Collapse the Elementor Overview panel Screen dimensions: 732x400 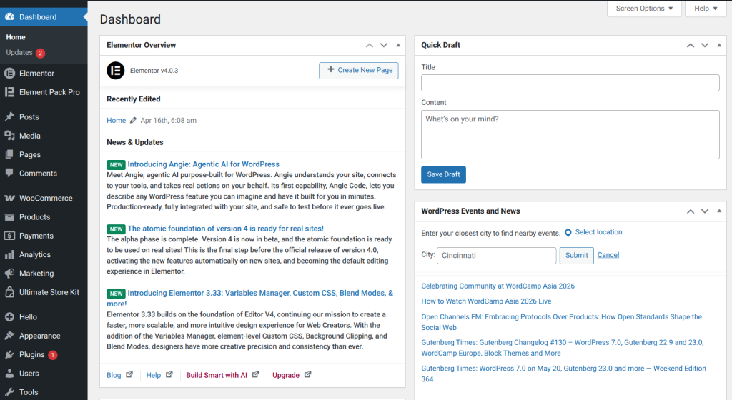[398, 45]
